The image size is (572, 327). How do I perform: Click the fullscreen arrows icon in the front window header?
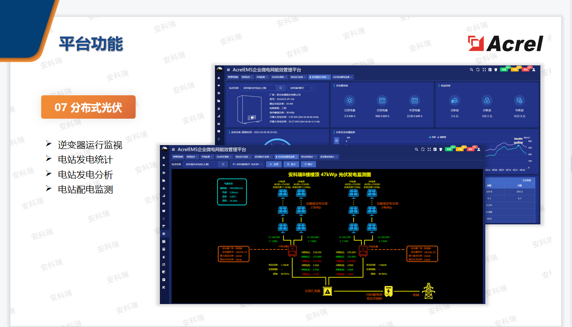(429, 149)
